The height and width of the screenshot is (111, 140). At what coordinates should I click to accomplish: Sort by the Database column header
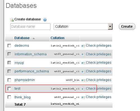coord(22,38)
